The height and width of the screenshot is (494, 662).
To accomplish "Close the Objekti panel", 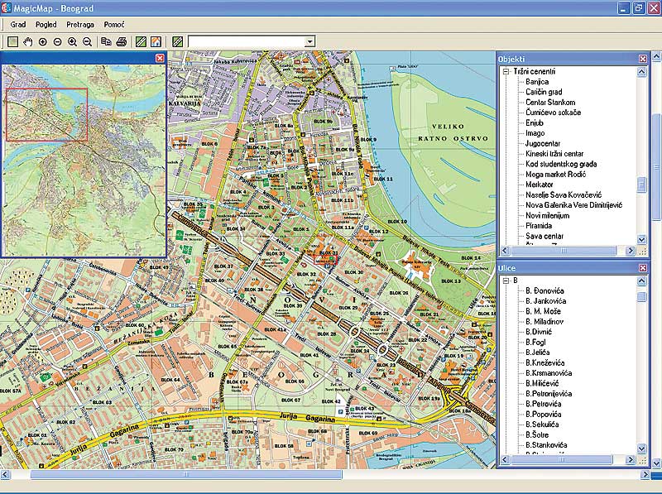I will (643, 59).
